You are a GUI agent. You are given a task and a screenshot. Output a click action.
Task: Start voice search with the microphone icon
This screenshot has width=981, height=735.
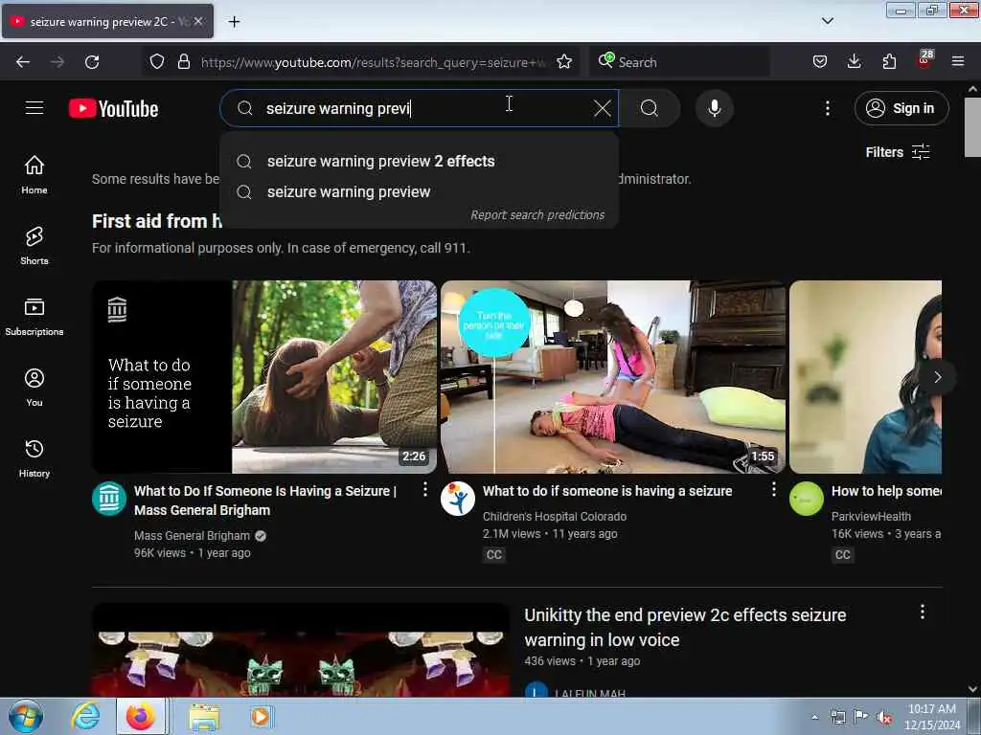715,109
